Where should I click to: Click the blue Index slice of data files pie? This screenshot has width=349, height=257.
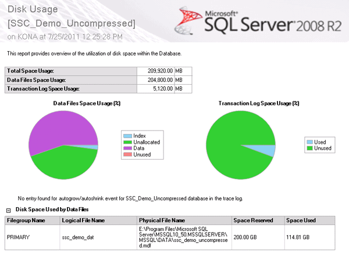(92, 147)
